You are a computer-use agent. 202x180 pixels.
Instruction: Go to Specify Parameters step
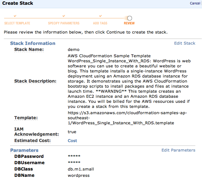(64, 23)
